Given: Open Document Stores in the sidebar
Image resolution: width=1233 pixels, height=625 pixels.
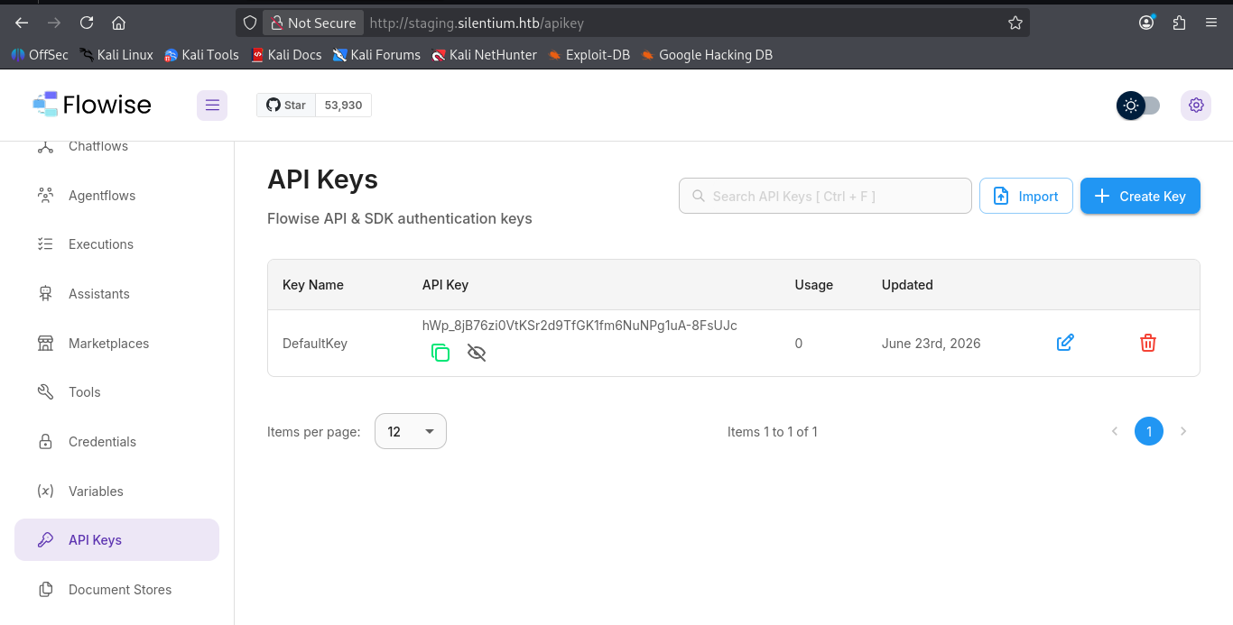Looking at the screenshot, I should point(116,590).
